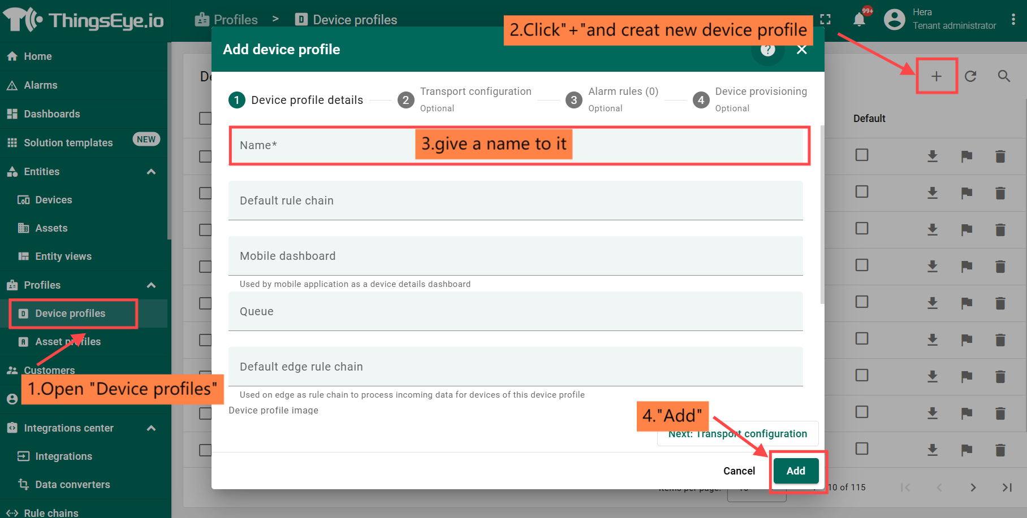The height and width of the screenshot is (518, 1027).
Task: Cancel the Add device profile dialog
Action: (739, 471)
